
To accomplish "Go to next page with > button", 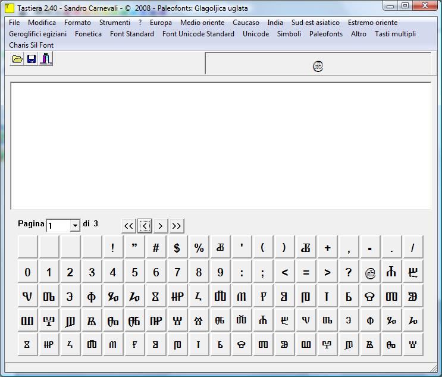I will pyautogui.click(x=161, y=226).
